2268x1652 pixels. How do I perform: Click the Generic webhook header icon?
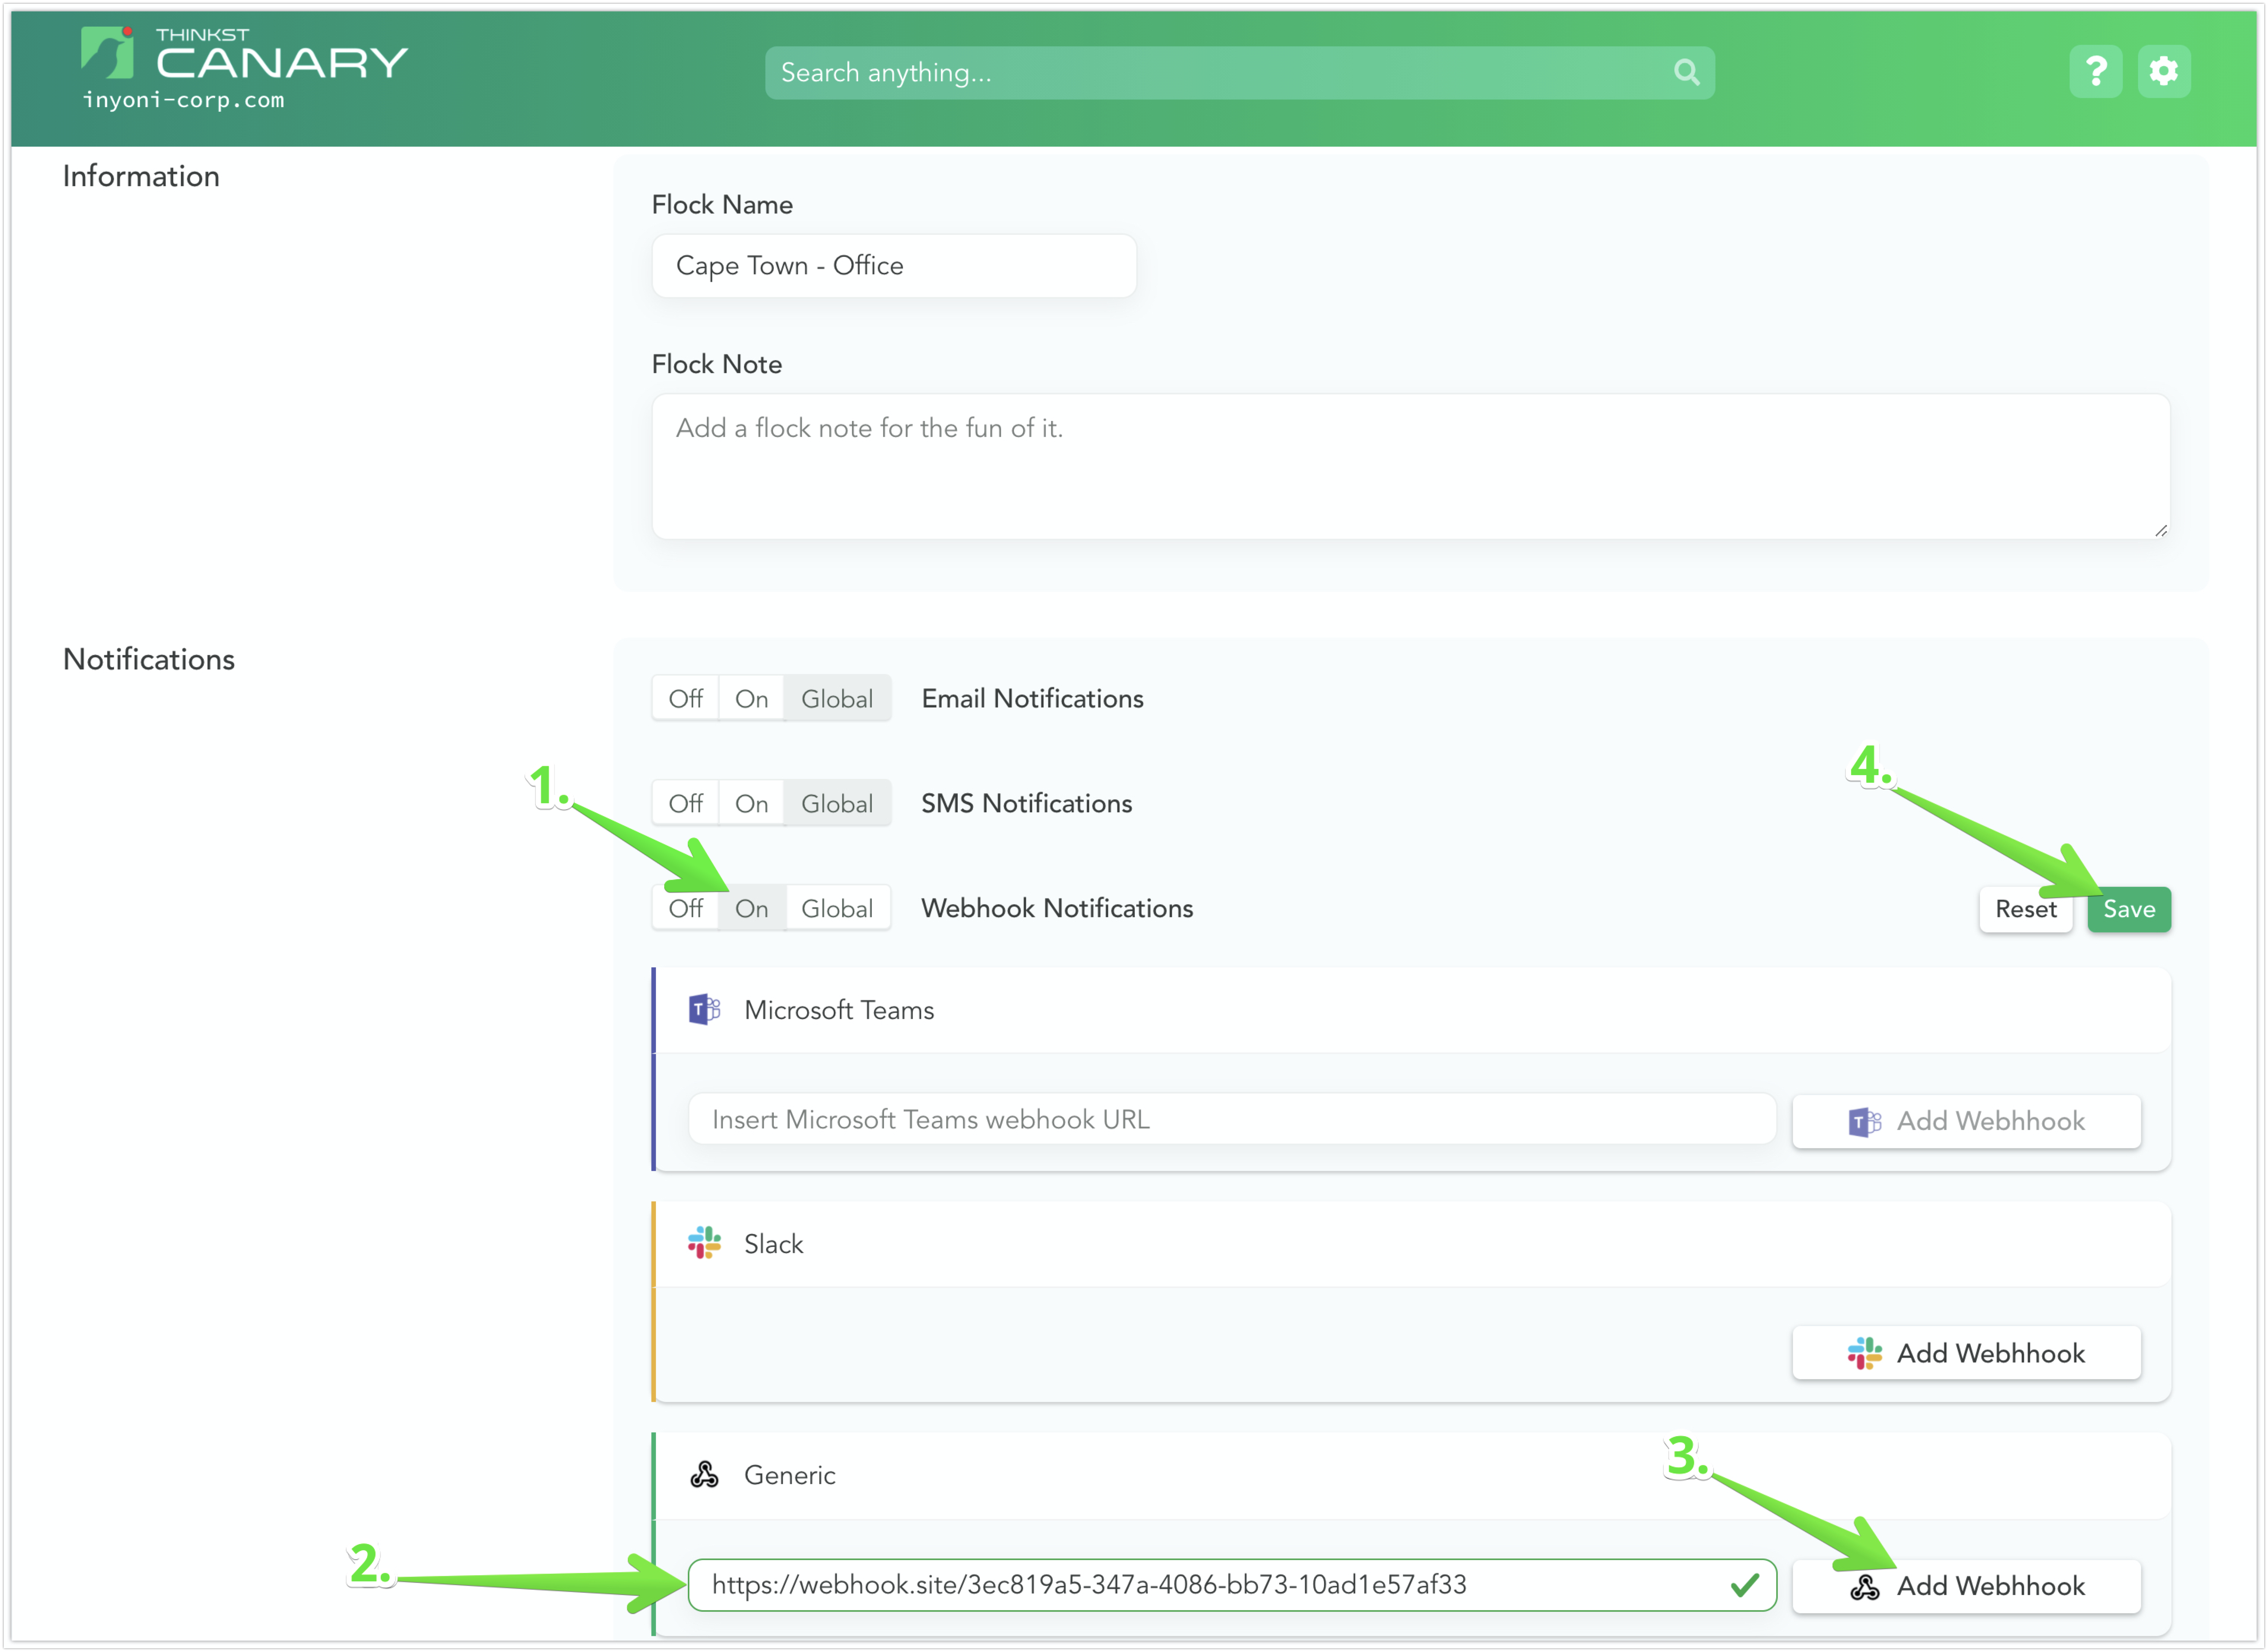click(x=704, y=1474)
